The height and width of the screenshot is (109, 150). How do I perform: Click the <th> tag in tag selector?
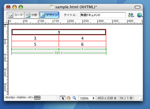coord(37,97)
